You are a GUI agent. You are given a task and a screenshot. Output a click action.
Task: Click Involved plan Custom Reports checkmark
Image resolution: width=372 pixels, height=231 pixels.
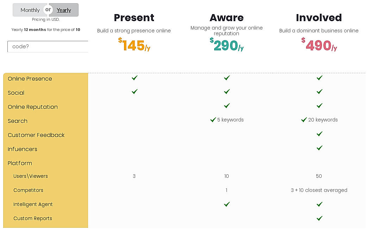point(320,218)
